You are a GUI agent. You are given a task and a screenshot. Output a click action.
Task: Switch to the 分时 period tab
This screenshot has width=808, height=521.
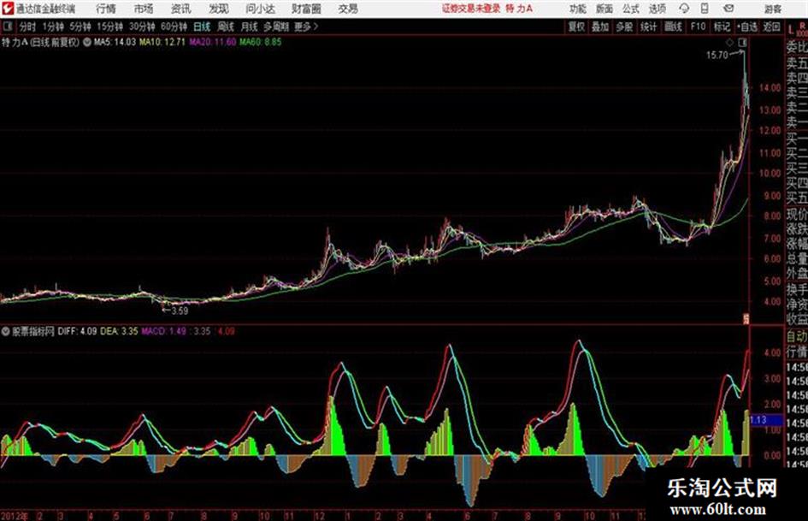28,27
